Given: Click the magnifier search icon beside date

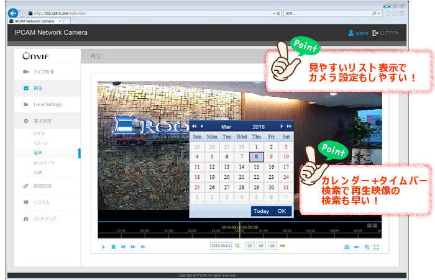Looking at the screenshot, I should (237, 246).
